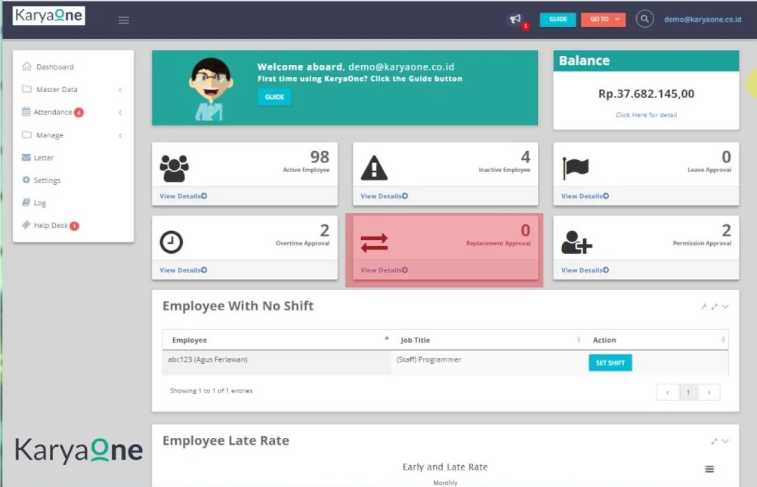757x487 pixels.
Task: View Details for Inactive Employee
Action: point(385,196)
